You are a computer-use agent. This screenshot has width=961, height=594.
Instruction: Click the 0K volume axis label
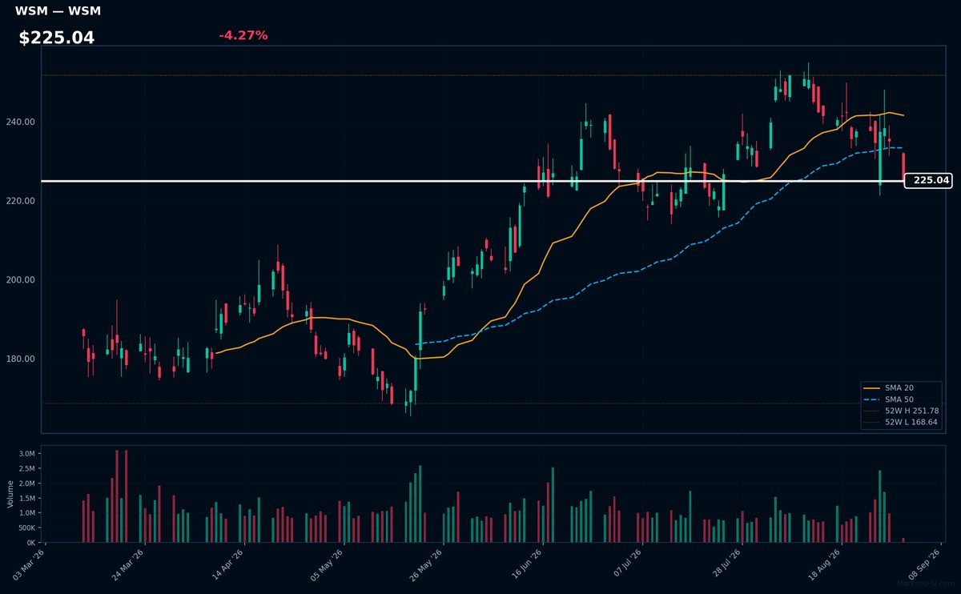(x=30, y=543)
